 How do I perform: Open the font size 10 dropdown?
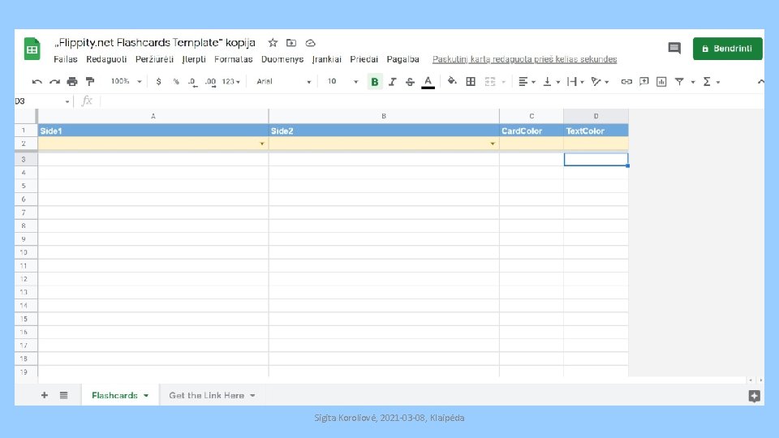(342, 81)
